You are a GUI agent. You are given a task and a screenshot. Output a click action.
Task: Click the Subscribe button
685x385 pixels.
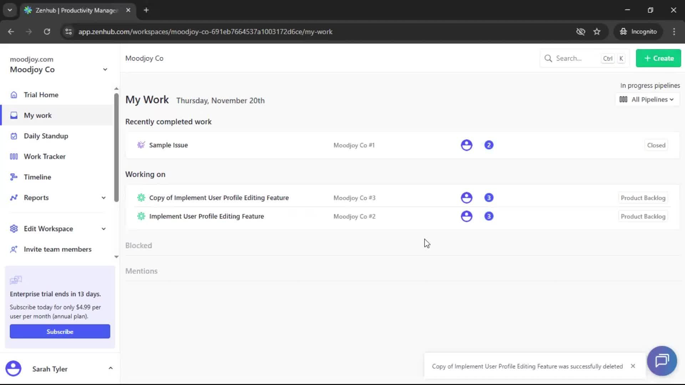tap(60, 331)
